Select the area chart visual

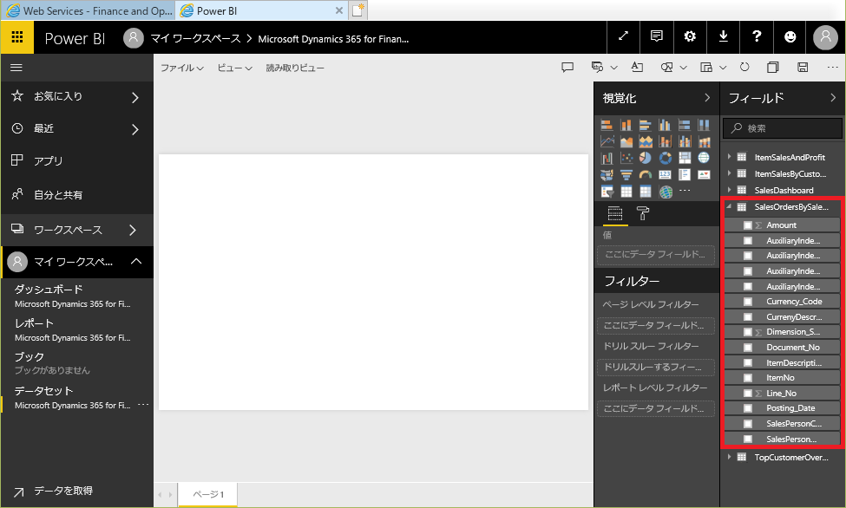point(626,142)
